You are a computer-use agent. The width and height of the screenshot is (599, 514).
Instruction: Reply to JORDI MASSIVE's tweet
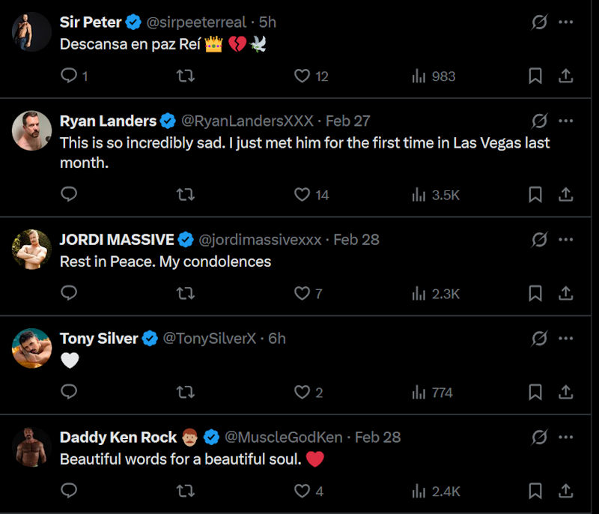[x=69, y=293]
